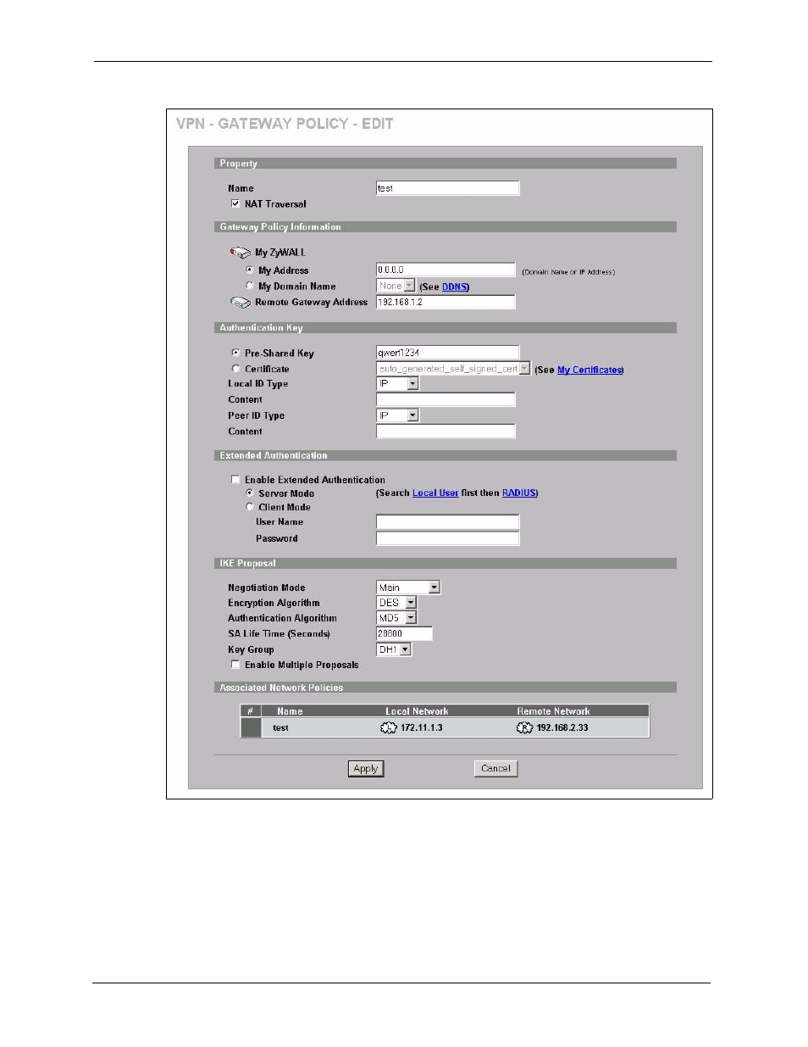Open the Encryption Algorithm dropdown
This screenshot has height=1047, width=808.
click(396, 603)
